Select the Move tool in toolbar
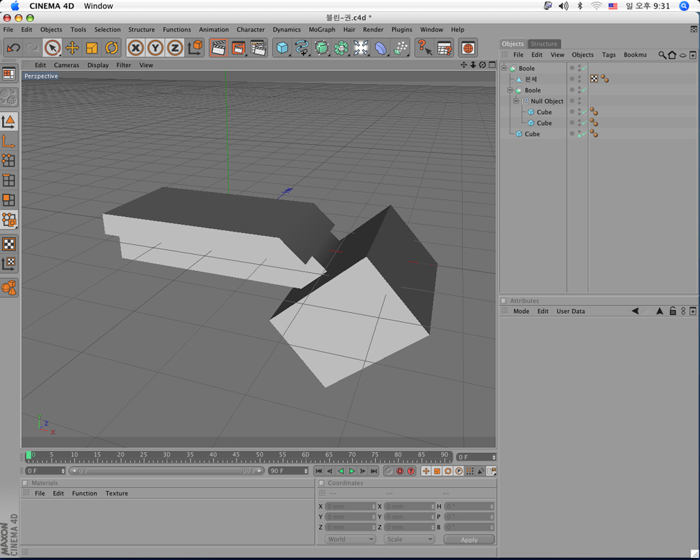 [x=72, y=48]
